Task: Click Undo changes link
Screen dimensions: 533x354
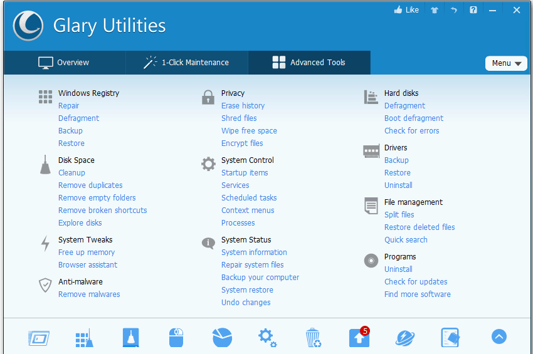Action: [246, 303]
